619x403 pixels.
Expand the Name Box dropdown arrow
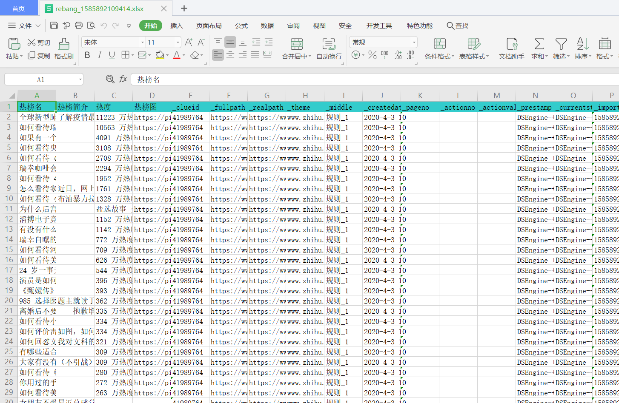[x=80, y=79]
